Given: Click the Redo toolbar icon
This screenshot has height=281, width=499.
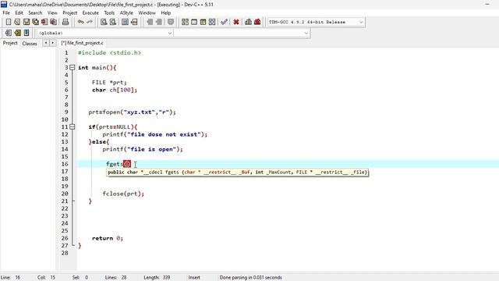Looking at the screenshot, I should pos(90,22).
